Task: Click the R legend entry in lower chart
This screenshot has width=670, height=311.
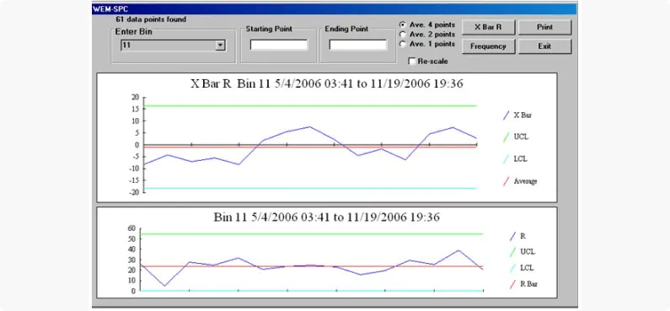Action: (x=517, y=236)
